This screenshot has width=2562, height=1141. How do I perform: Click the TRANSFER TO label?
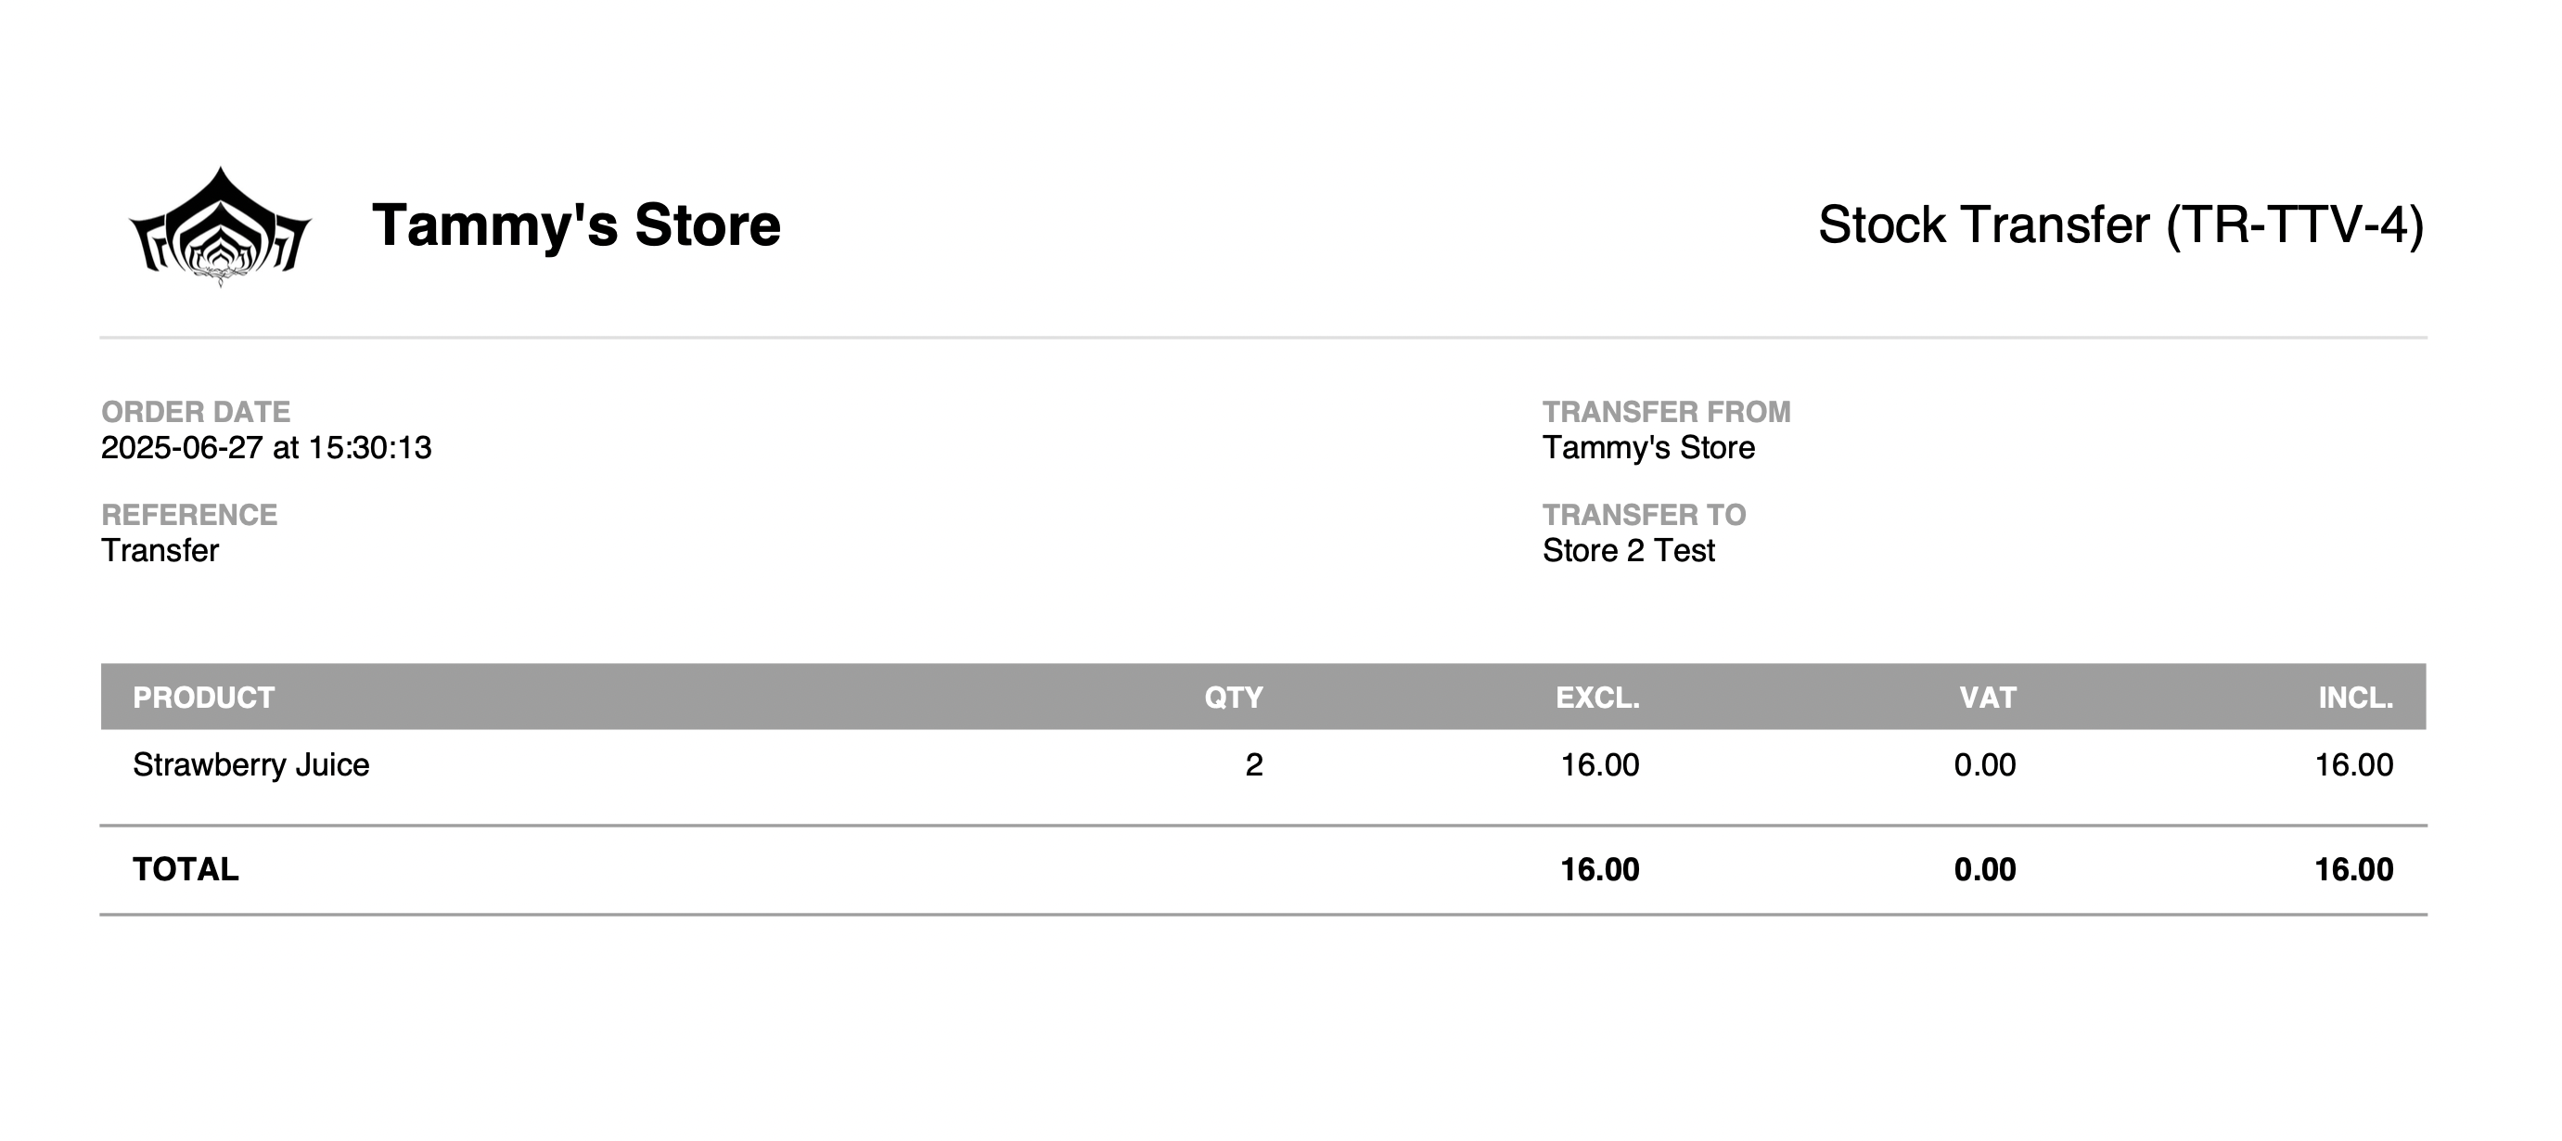click(x=1644, y=514)
